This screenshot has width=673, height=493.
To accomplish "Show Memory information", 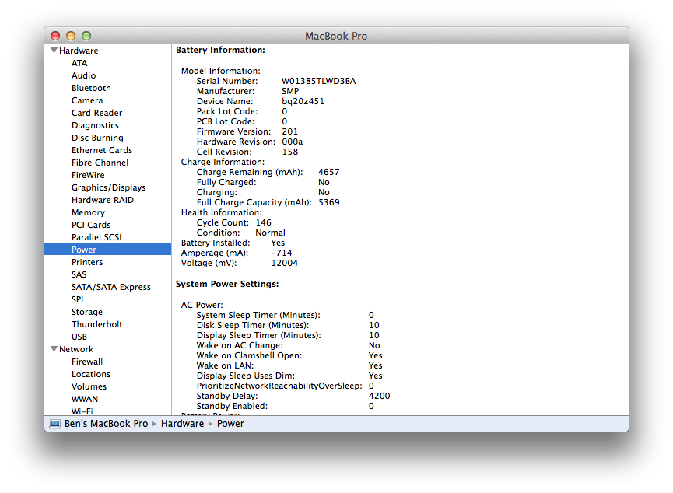I will point(88,212).
